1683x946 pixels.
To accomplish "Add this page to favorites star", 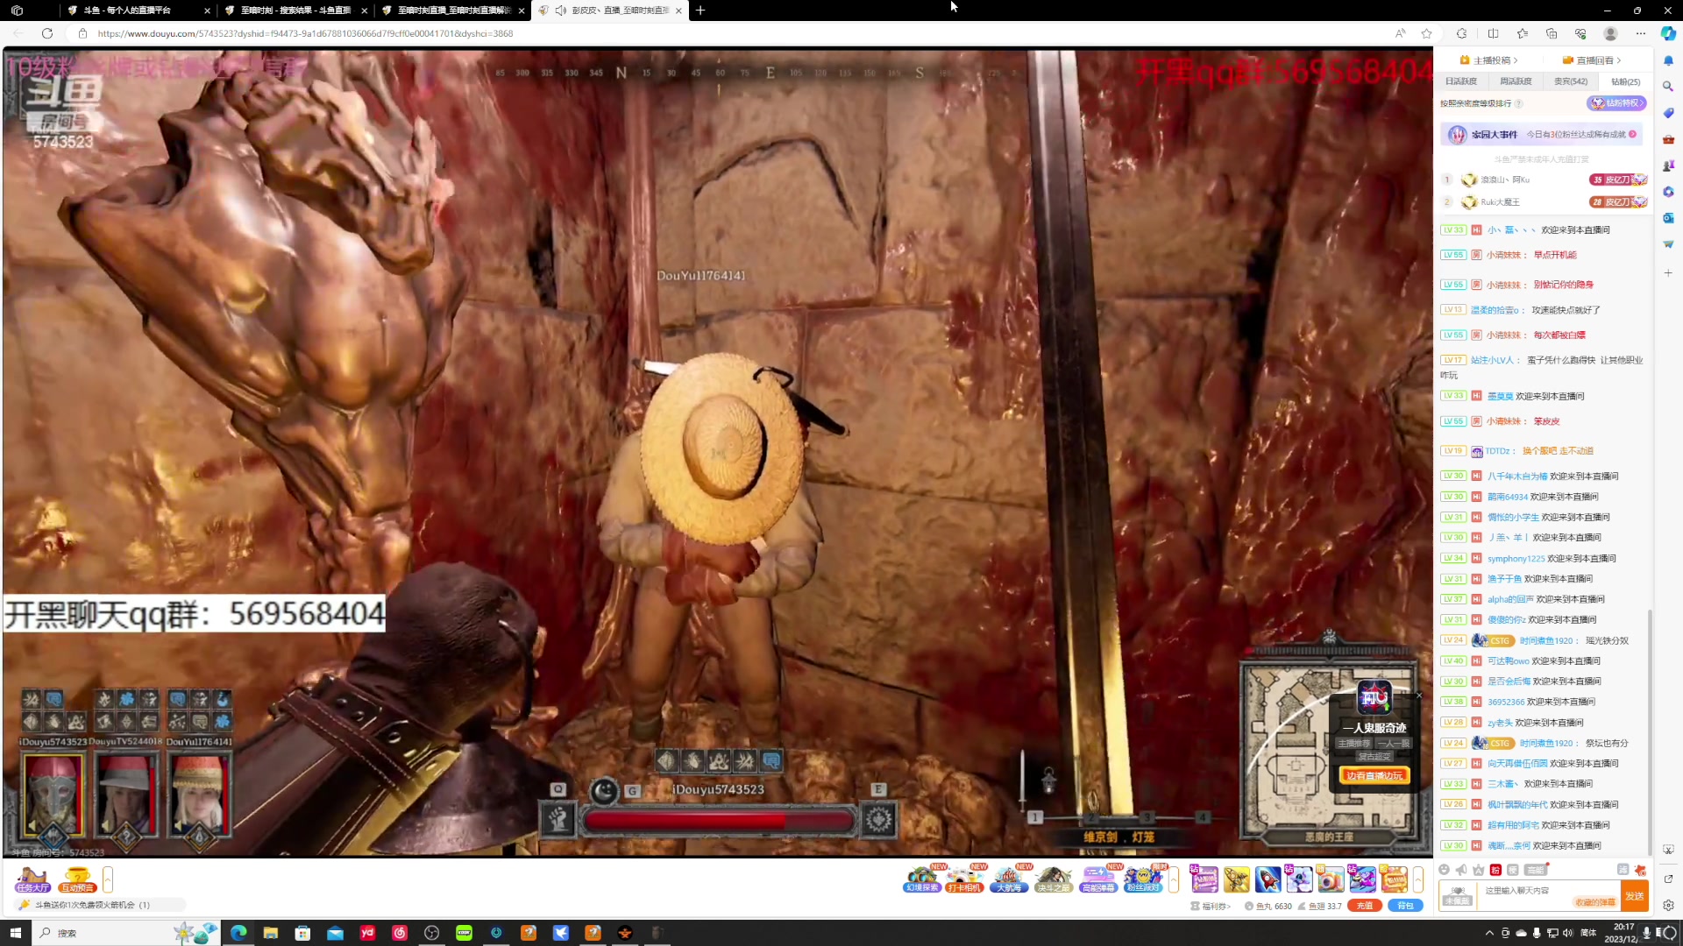I will point(1426,33).
